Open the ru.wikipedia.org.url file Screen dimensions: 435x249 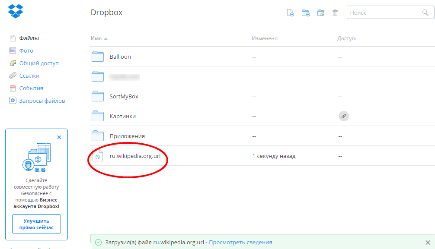pos(135,156)
